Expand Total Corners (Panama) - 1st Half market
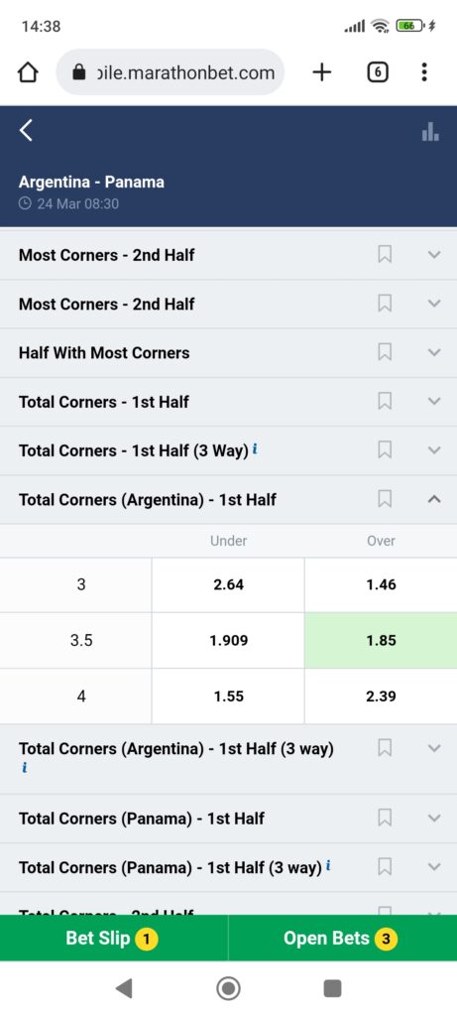The width and height of the screenshot is (457, 1016). 434,818
